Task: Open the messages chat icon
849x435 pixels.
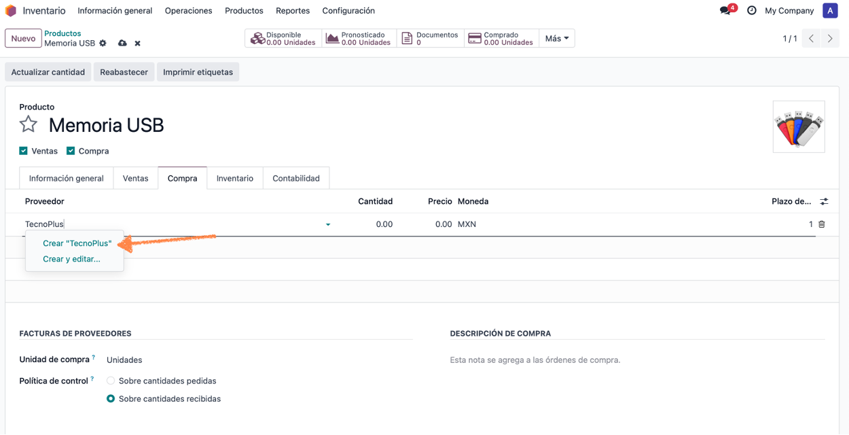Action: pos(725,11)
